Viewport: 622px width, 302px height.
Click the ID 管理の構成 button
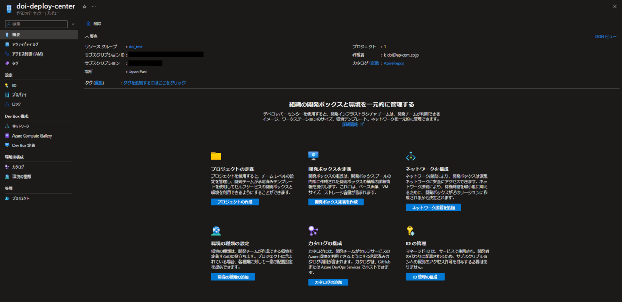click(x=425, y=277)
